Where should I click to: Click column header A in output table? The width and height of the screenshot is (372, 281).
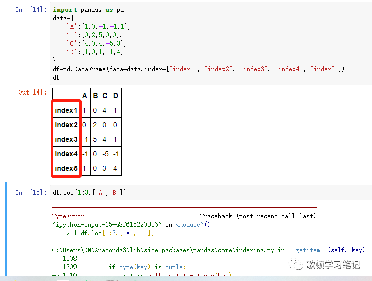pyautogui.click(x=85, y=96)
